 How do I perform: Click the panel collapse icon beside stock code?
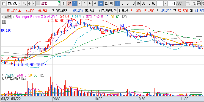pos(4,3)
